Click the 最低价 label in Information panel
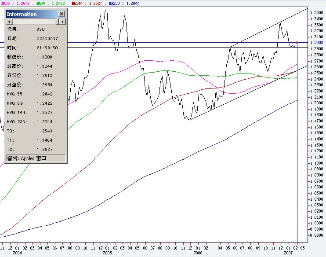 coord(15,75)
